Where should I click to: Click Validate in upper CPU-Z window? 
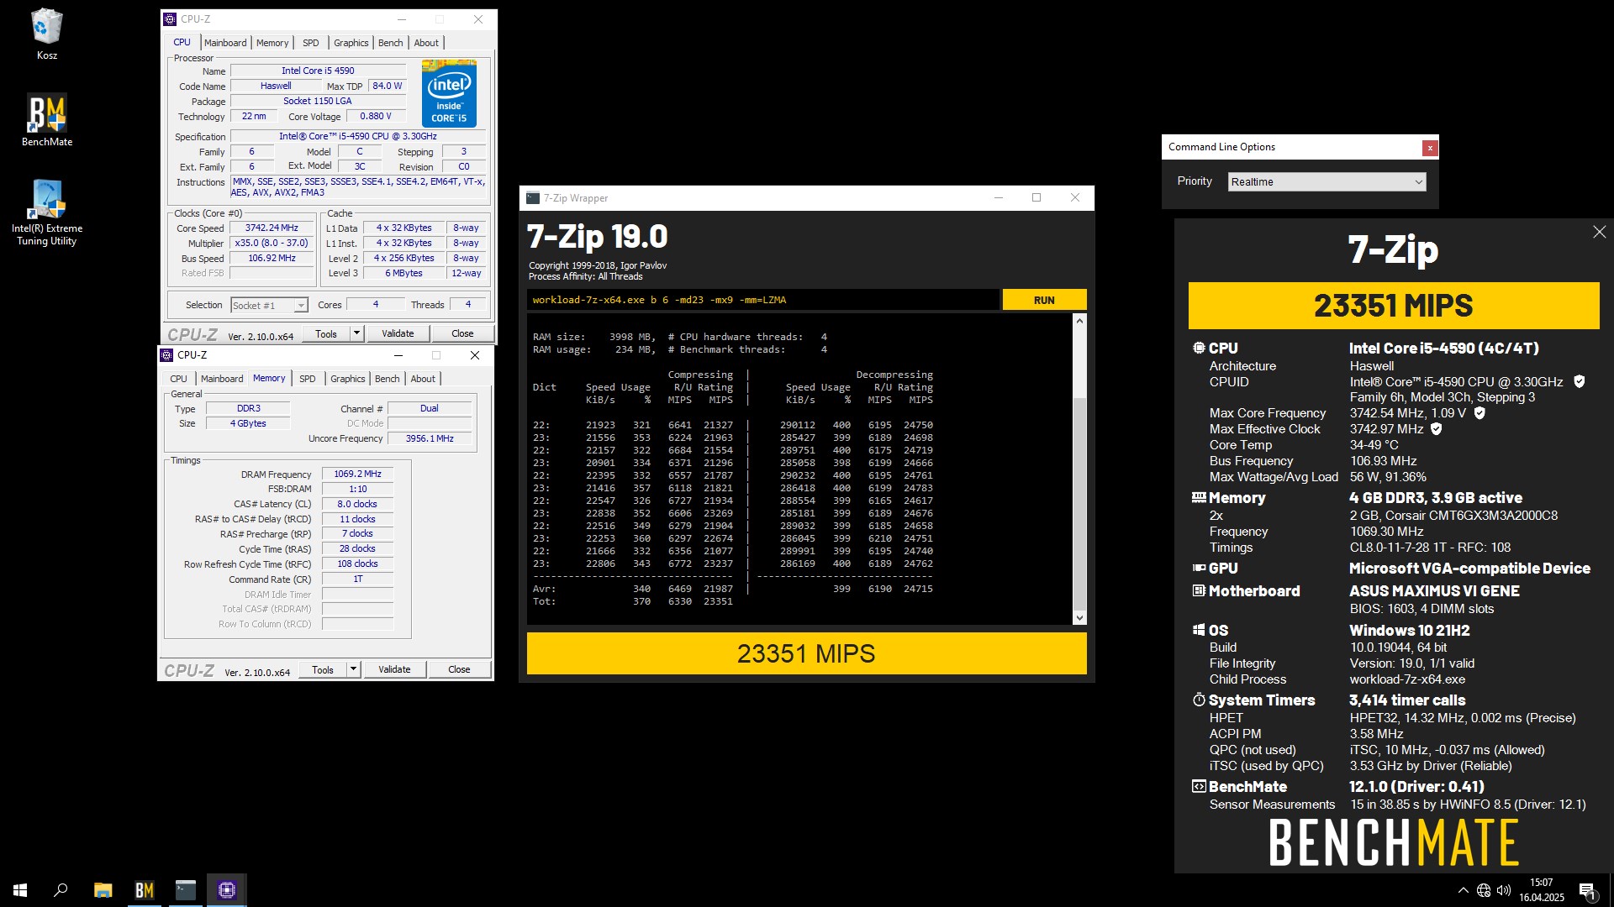tap(398, 333)
